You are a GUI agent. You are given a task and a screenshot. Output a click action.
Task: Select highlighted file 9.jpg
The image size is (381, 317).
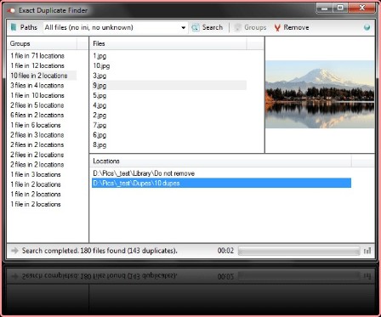(168, 86)
